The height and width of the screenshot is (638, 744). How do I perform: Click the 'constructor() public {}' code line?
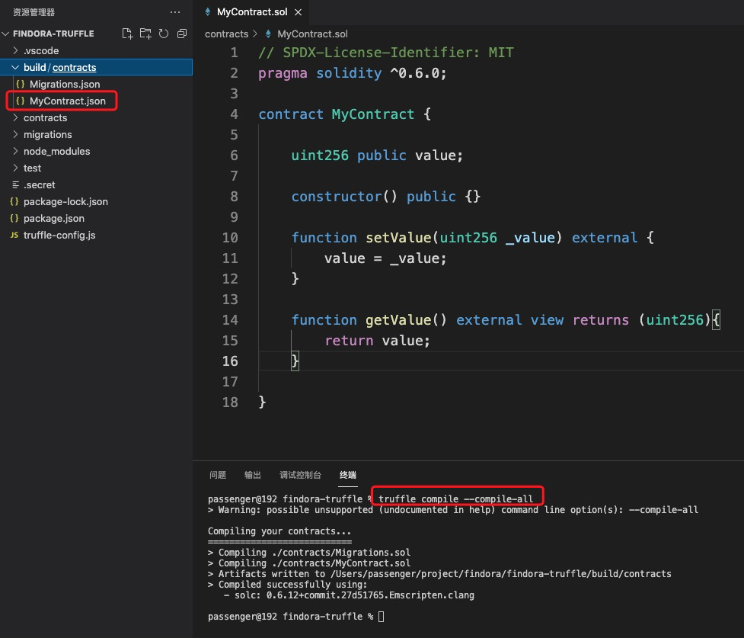386,197
